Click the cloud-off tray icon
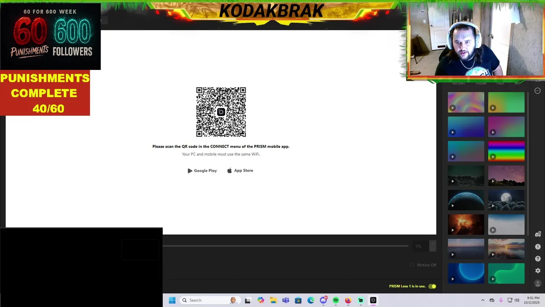This screenshot has width=545, height=307. [x=492, y=300]
